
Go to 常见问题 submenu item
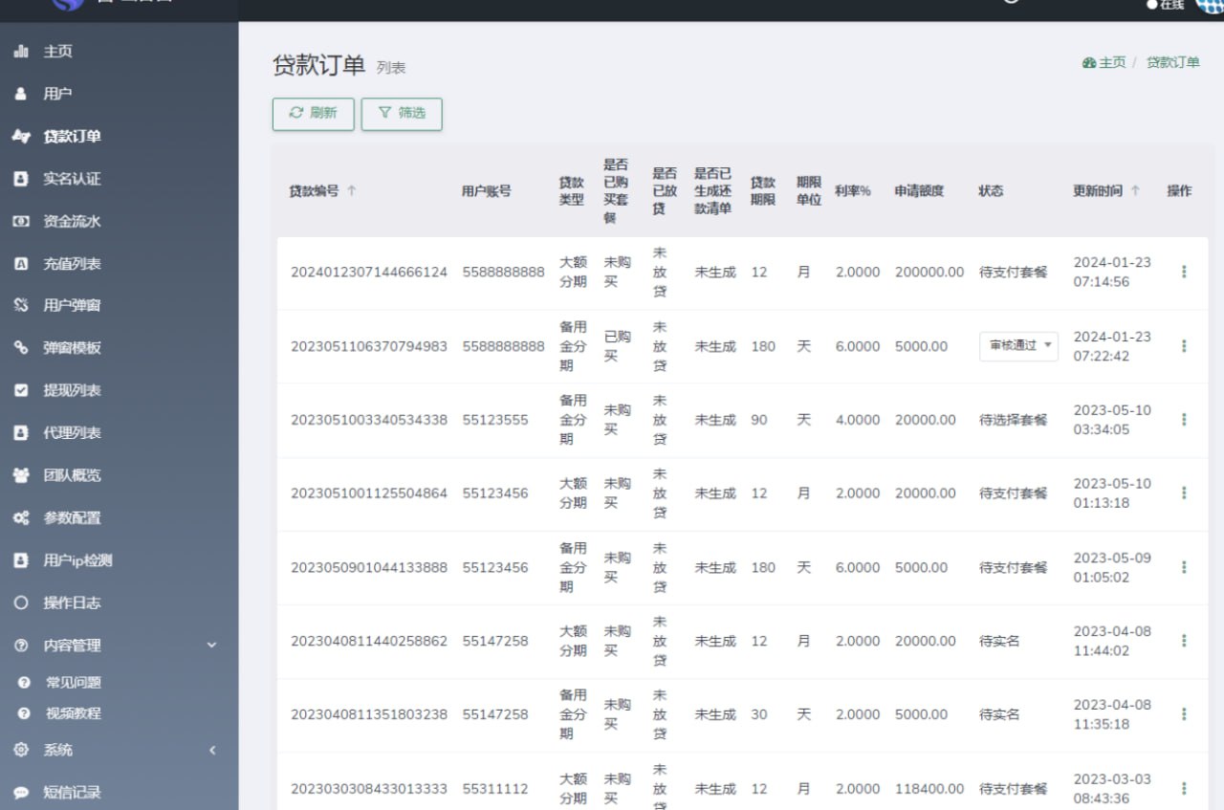[x=74, y=683]
